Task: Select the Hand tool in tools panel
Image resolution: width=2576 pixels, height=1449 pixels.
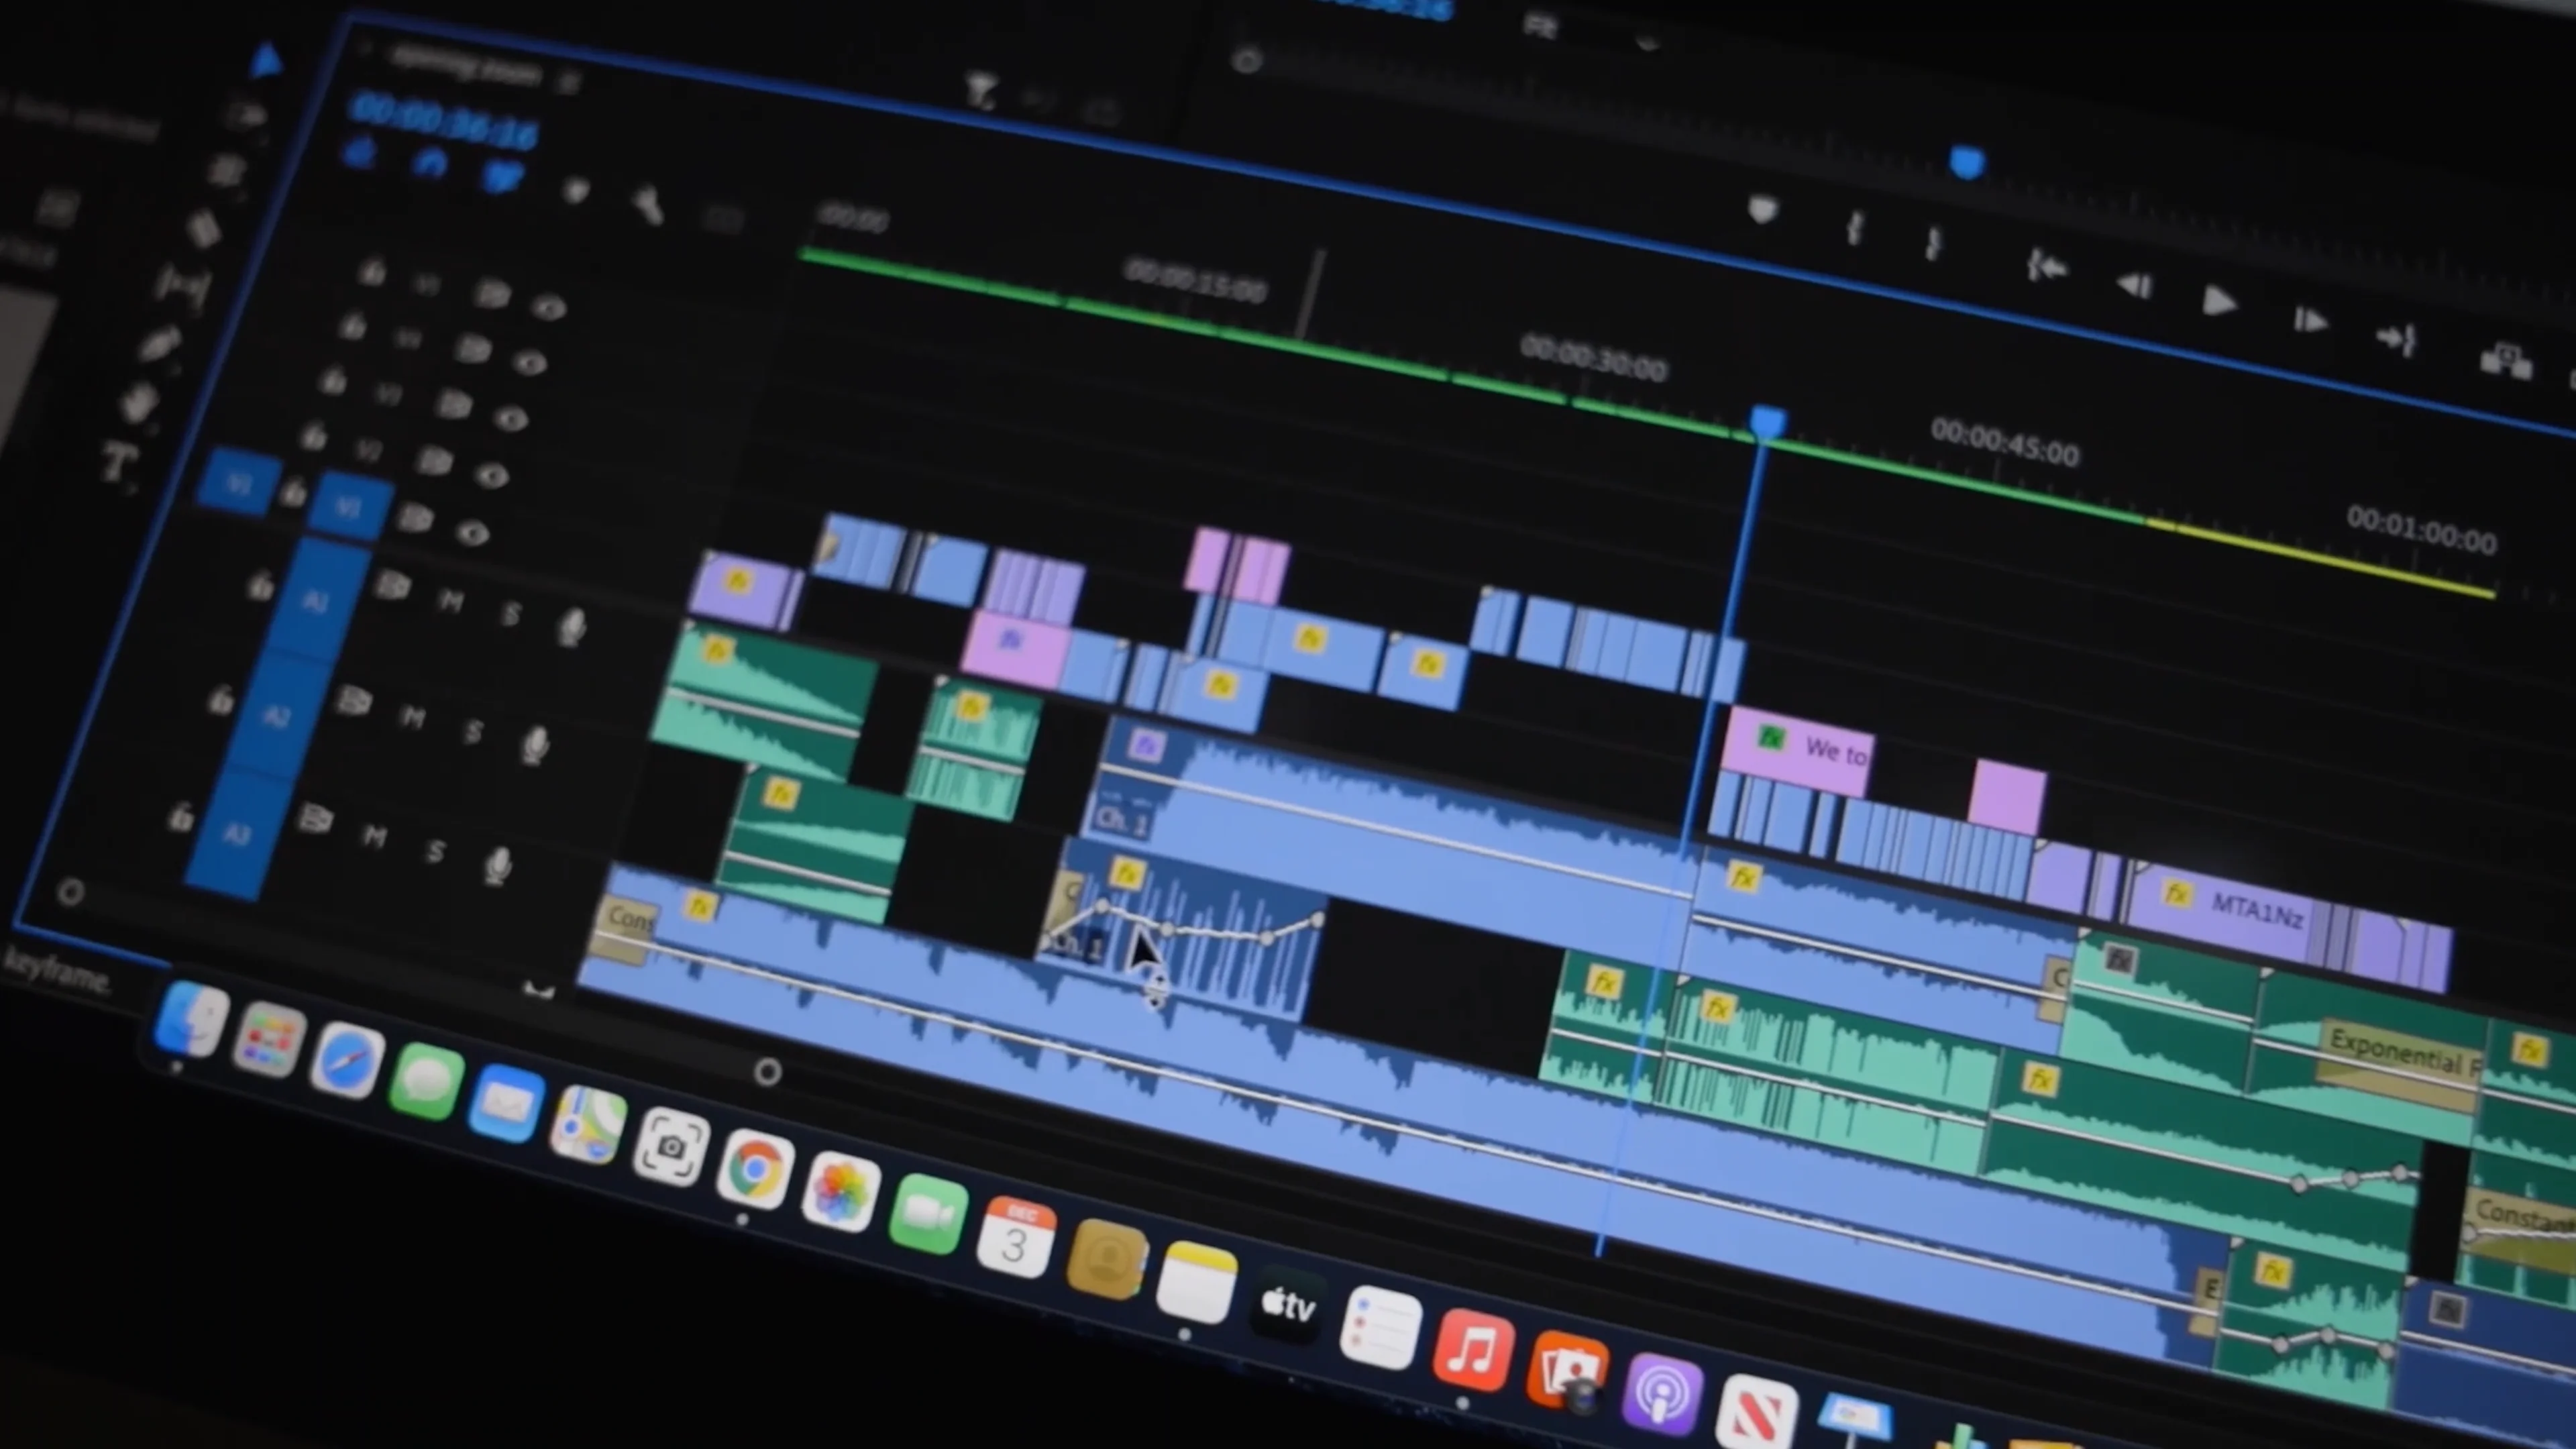Action: point(139,403)
